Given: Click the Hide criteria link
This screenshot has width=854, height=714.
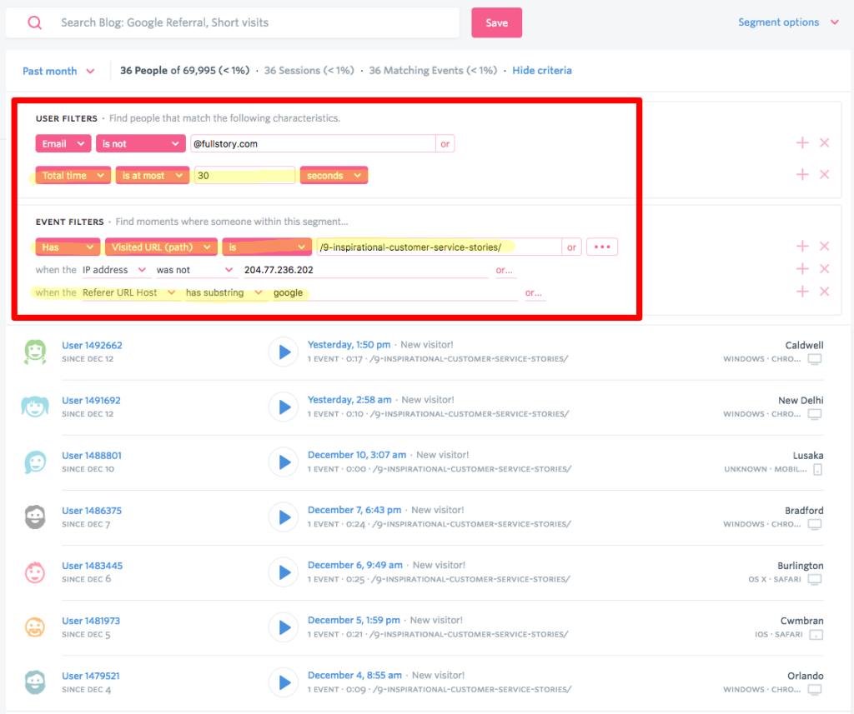Looking at the screenshot, I should tap(542, 71).
